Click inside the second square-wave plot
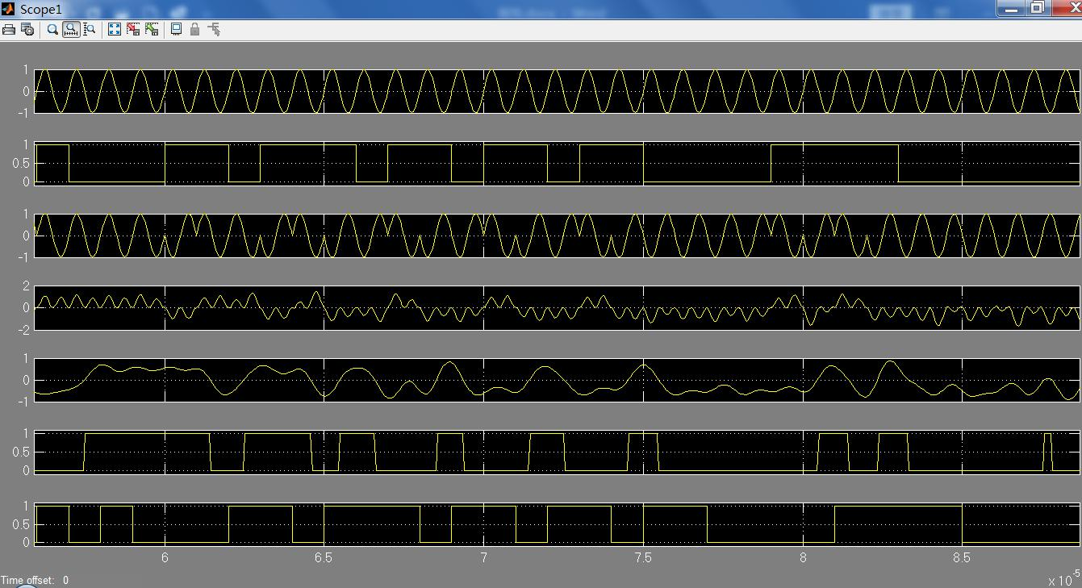This screenshot has width=1082, height=588. pyautogui.click(x=558, y=163)
